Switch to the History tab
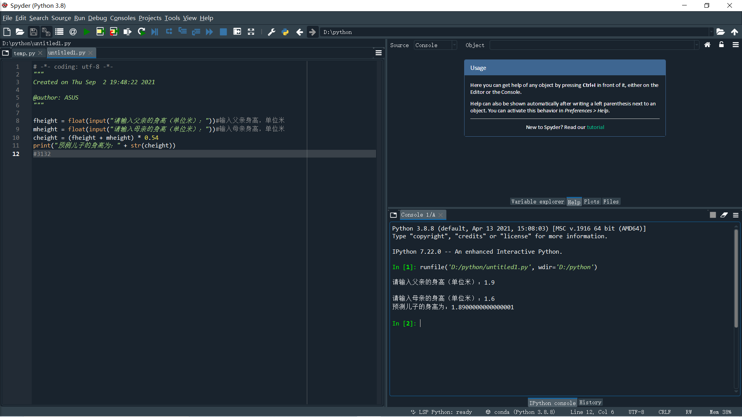 point(590,402)
